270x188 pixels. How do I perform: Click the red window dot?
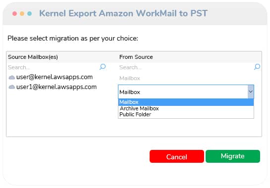15,13
